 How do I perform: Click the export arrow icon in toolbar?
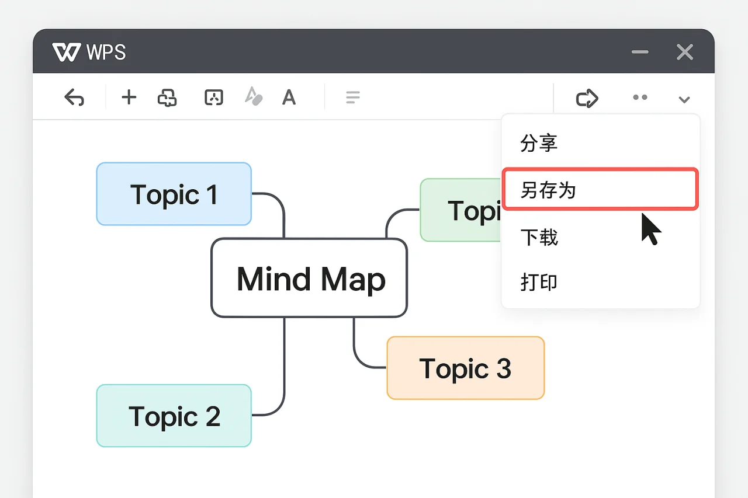click(x=587, y=98)
